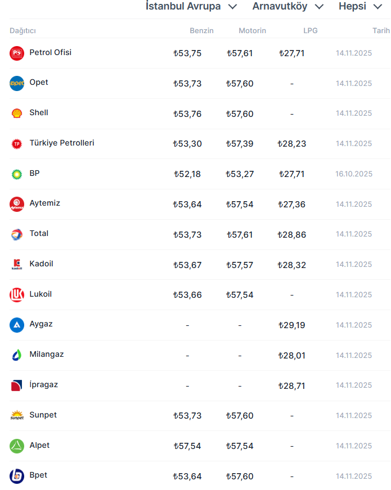Open the Hepsi filter dropdown

pos(360,7)
